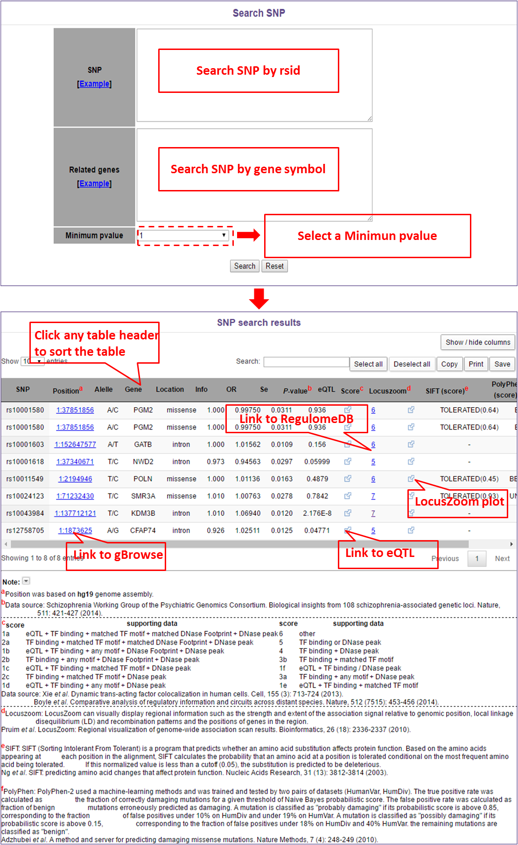Go to Next results page
This screenshot has width=518, height=845.
503,558
